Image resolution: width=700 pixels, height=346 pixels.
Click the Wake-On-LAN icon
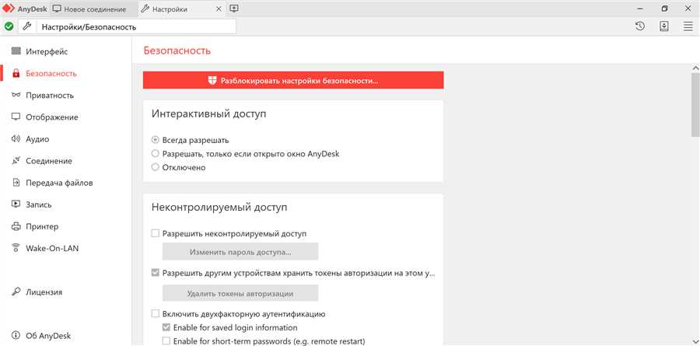[x=16, y=248]
